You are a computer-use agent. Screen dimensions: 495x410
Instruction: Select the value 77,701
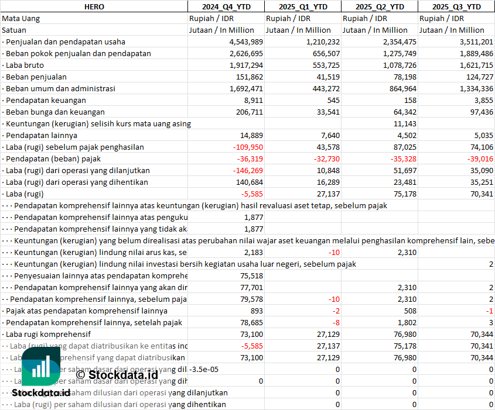[251, 287]
